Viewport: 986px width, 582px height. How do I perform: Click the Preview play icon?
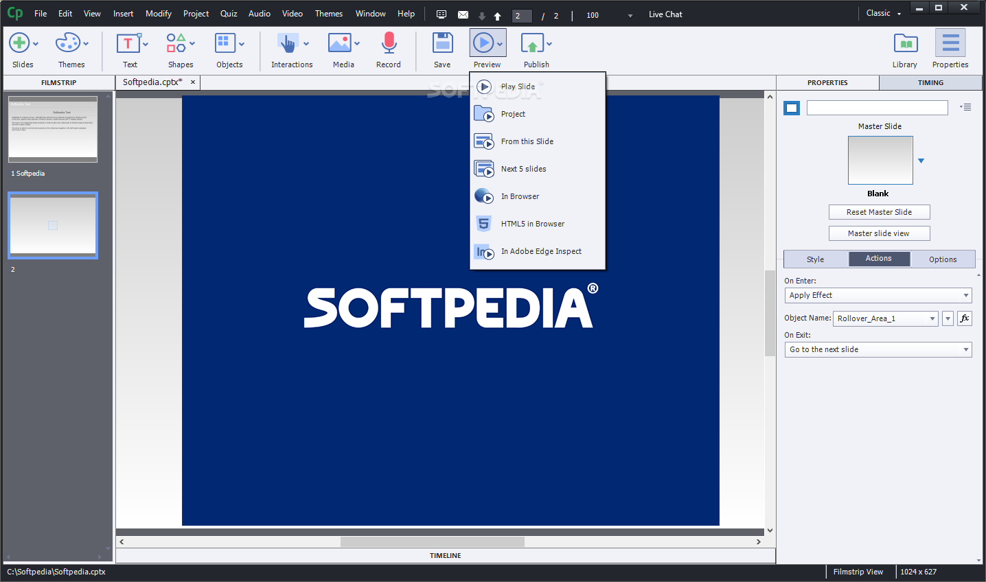click(x=483, y=43)
